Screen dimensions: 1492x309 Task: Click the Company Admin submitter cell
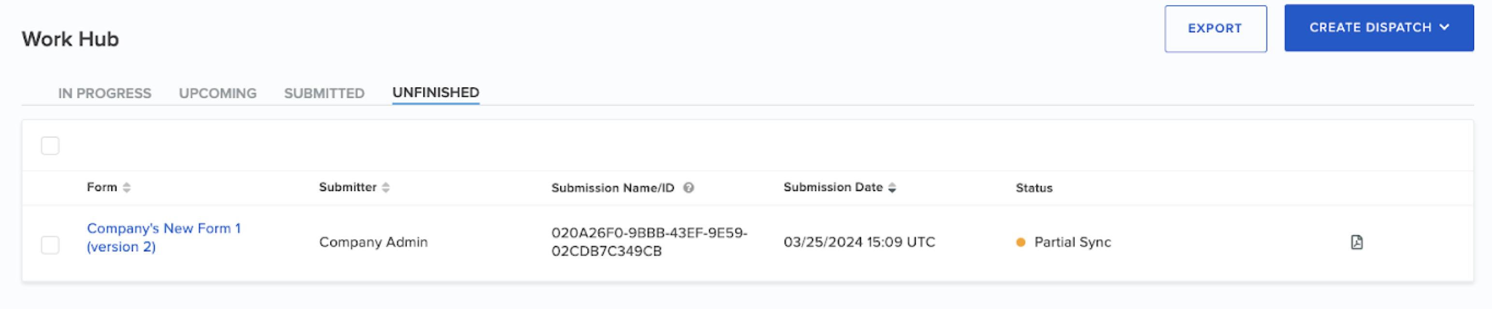click(373, 242)
